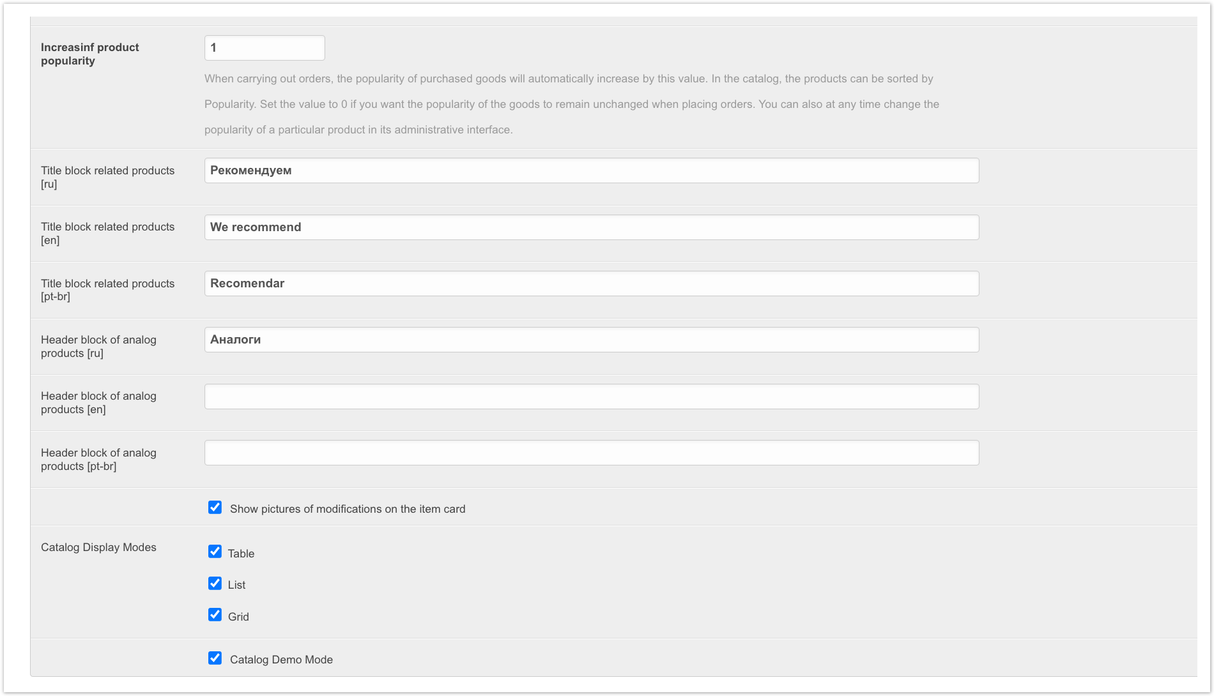This screenshot has height=696, width=1214.
Task: Click the 'Catalog Demo Mode' label text
Action: (x=281, y=660)
